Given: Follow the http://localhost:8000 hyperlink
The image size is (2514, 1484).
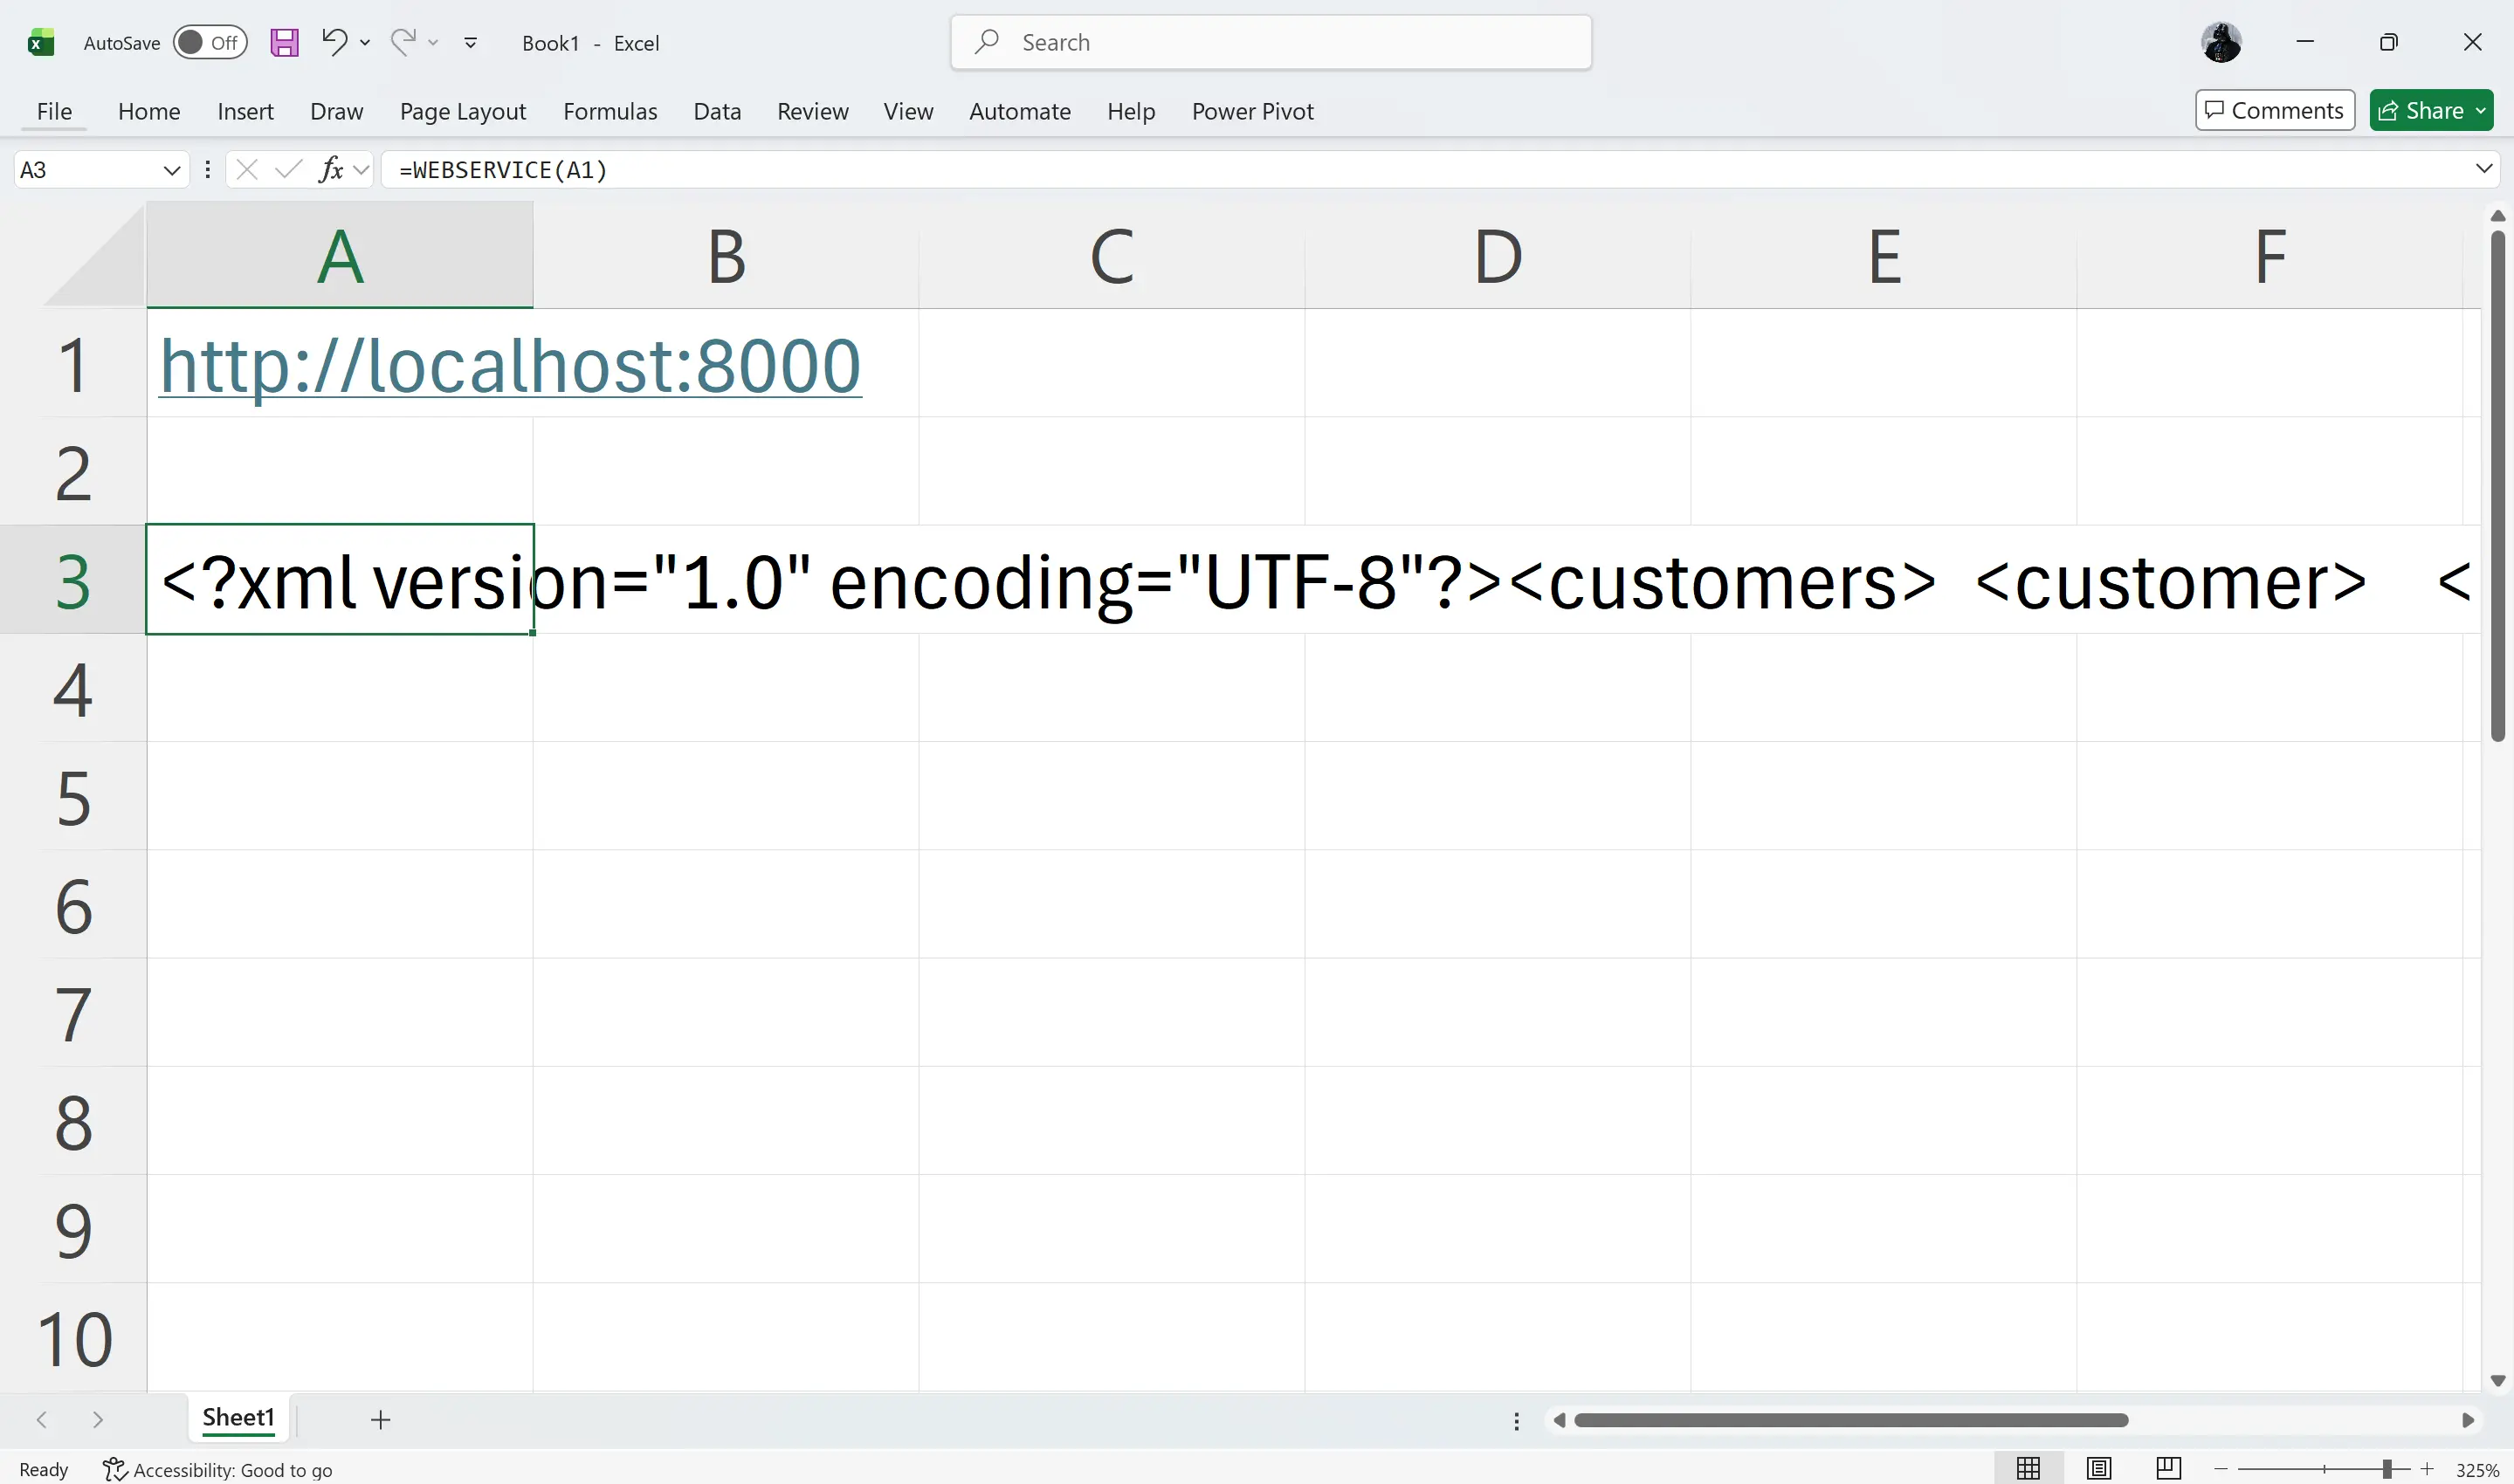Looking at the screenshot, I should [x=510, y=364].
